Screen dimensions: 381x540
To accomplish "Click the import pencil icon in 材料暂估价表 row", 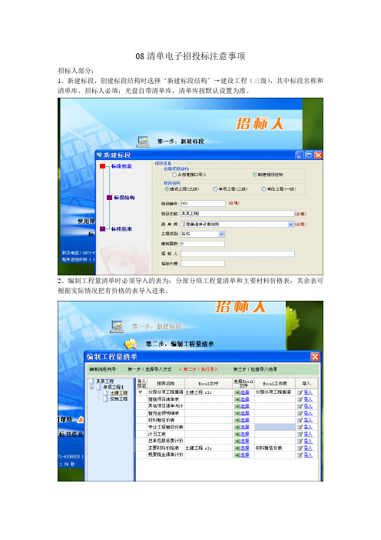I will [300, 420].
